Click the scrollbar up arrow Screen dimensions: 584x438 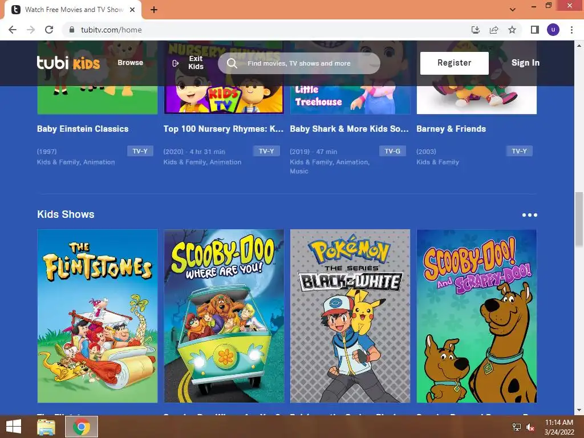pos(579,46)
